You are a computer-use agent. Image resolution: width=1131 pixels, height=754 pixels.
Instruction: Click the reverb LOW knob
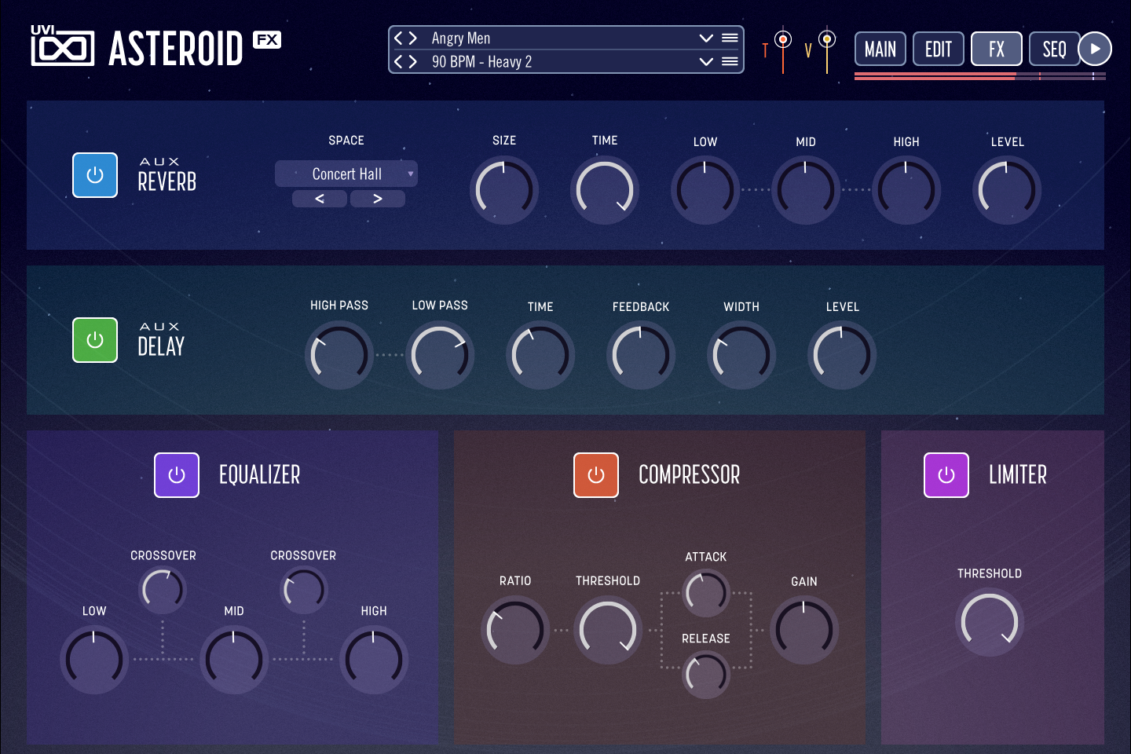tap(705, 190)
